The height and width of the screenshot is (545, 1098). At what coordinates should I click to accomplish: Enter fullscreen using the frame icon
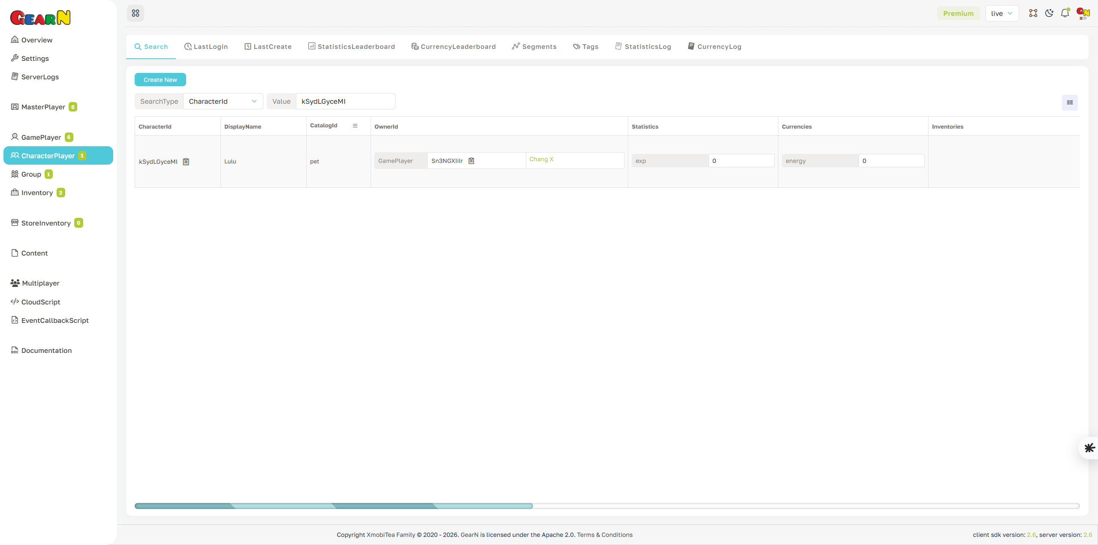click(x=1033, y=13)
